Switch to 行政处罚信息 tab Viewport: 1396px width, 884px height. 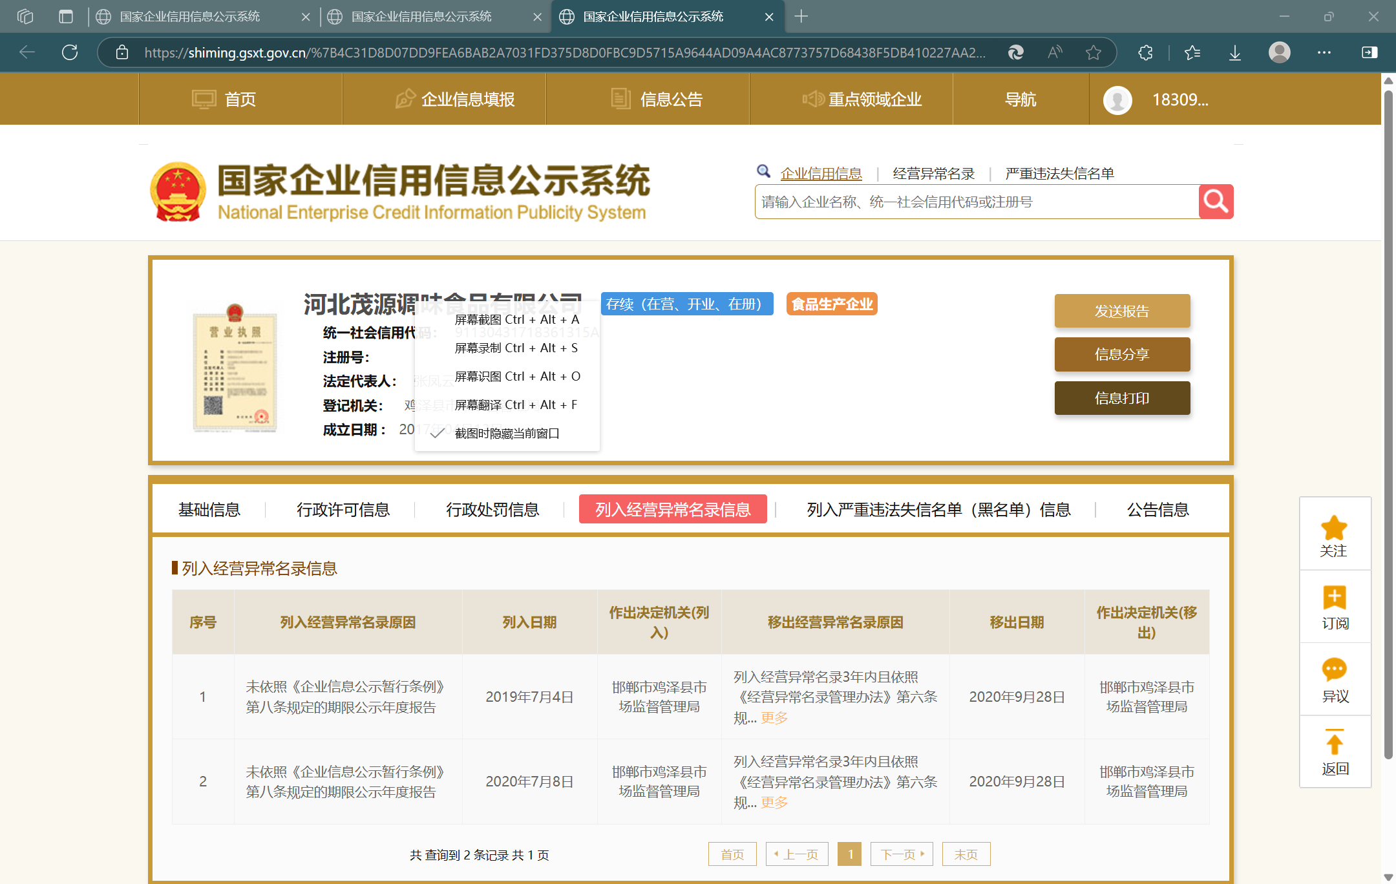[x=492, y=510]
